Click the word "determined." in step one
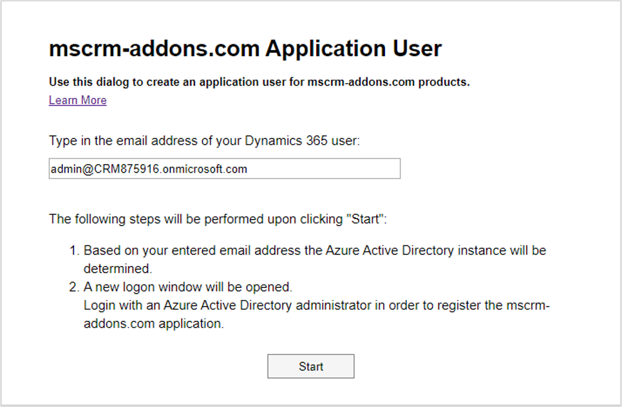Image resolution: width=622 pixels, height=407 pixels. point(118,269)
